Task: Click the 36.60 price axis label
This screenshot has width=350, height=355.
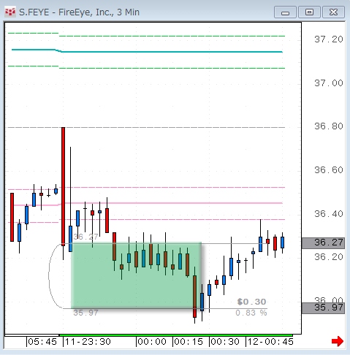Action: pyautogui.click(x=329, y=170)
